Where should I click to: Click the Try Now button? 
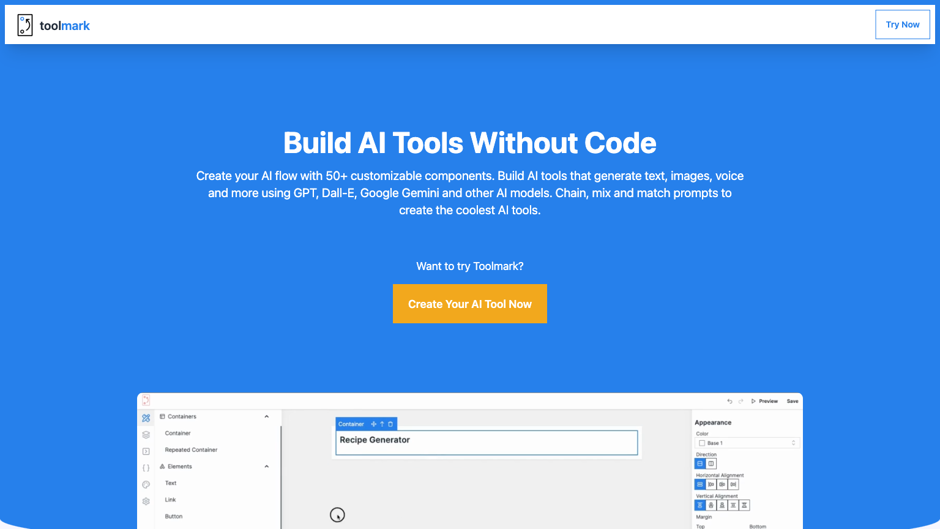coord(902,24)
